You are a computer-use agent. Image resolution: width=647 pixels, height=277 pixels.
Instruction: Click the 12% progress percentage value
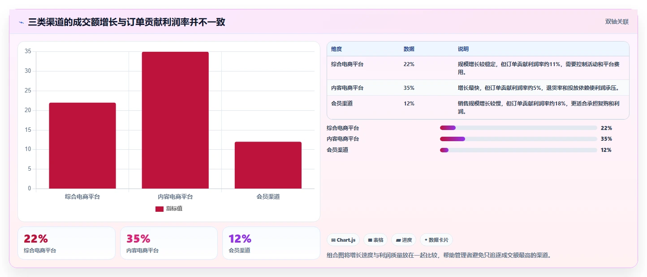tap(606, 150)
